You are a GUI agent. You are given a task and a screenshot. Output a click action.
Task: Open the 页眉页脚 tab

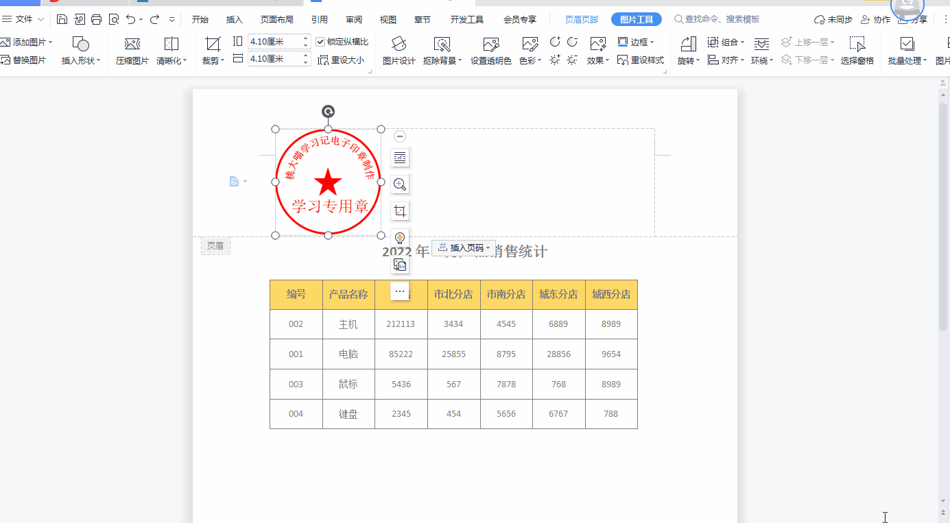pyautogui.click(x=582, y=19)
